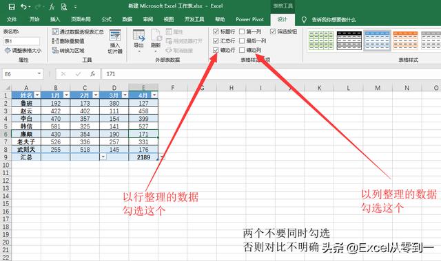Click the total cell showing 2189
Viewport: 441px width, 261px height.
point(143,157)
